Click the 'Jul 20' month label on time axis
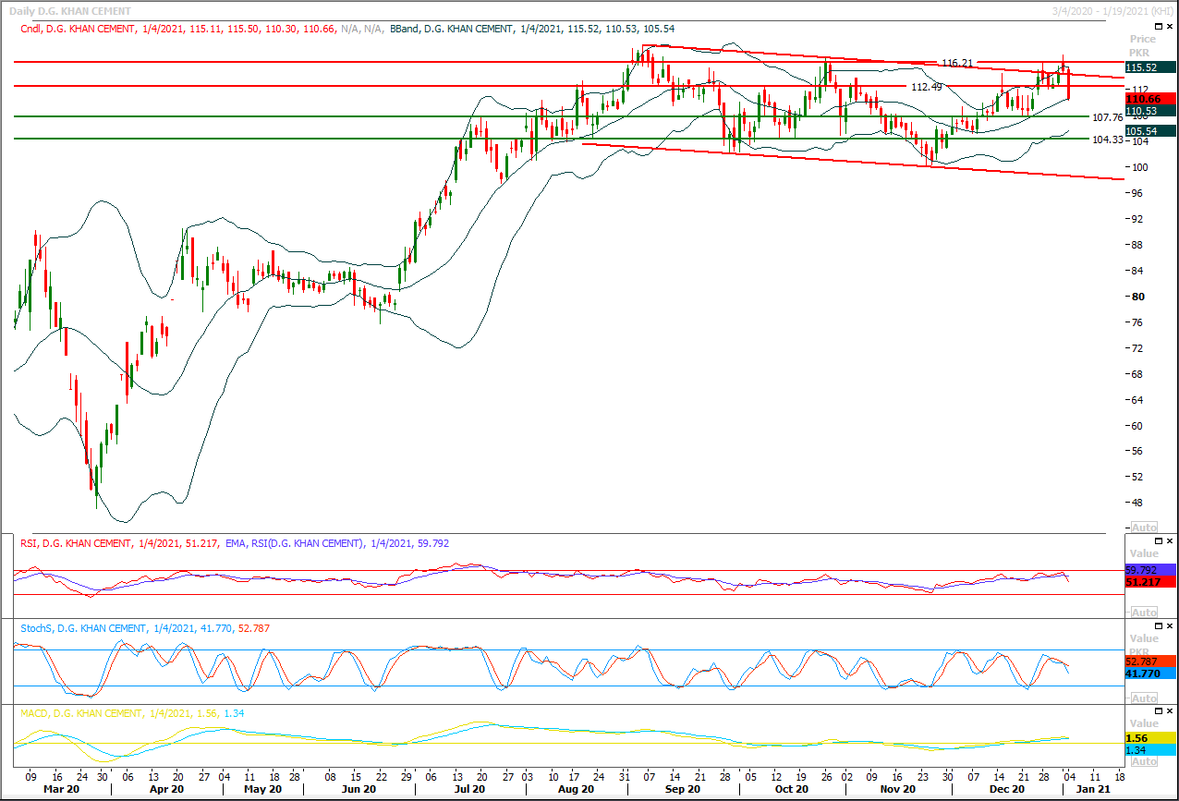 click(x=469, y=791)
